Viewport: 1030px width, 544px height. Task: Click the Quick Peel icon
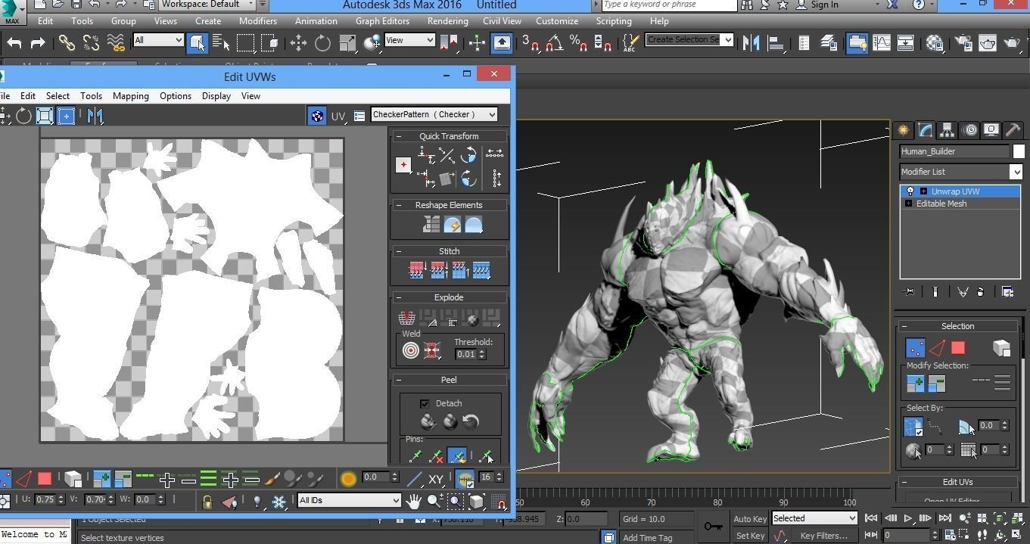(428, 421)
